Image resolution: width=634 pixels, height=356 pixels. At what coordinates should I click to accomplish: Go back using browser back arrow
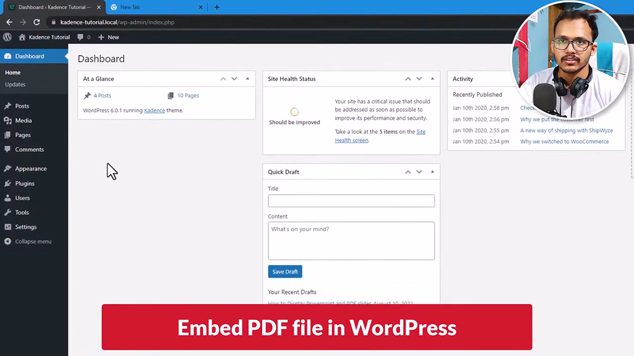click(9, 22)
